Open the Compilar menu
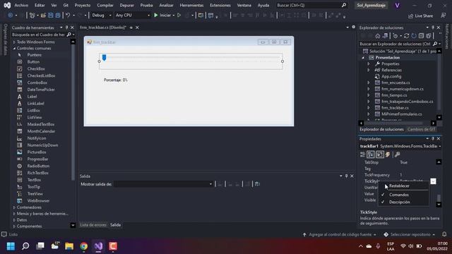 click(x=105, y=5)
